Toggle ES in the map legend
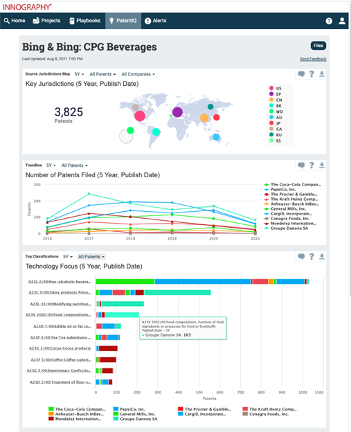The width and height of the screenshot is (351, 432). pyautogui.click(x=275, y=141)
